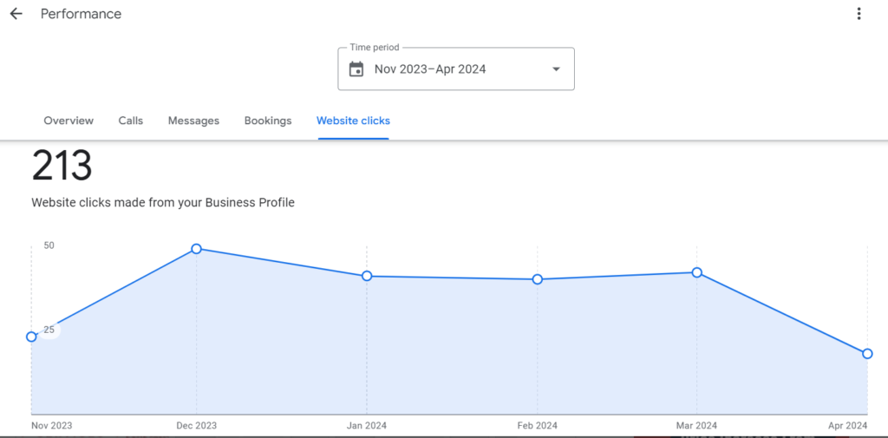This screenshot has height=438, width=888.
Task: Switch to the Calls tab
Action: 131,121
